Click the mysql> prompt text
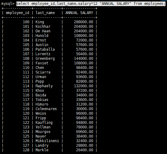167x154 pixels. pyautogui.click(x=8, y=4)
